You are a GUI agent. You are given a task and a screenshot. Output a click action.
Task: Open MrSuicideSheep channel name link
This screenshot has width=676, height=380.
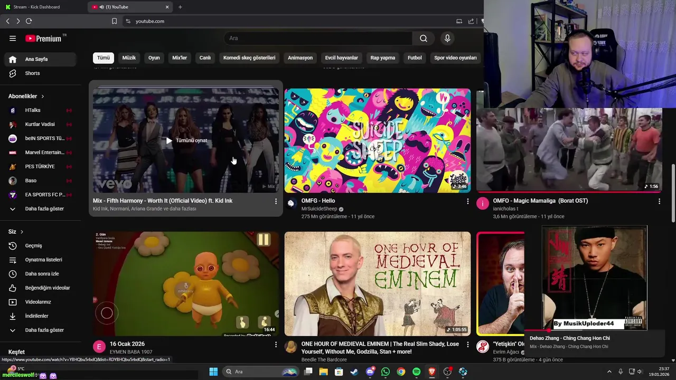coord(319,209)
